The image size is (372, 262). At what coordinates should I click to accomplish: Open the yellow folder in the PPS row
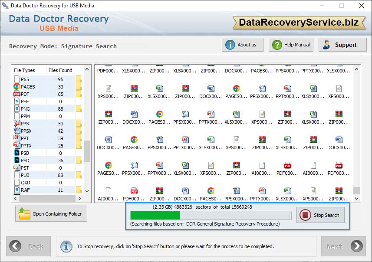pyautogui.click(x=79, y=123)
